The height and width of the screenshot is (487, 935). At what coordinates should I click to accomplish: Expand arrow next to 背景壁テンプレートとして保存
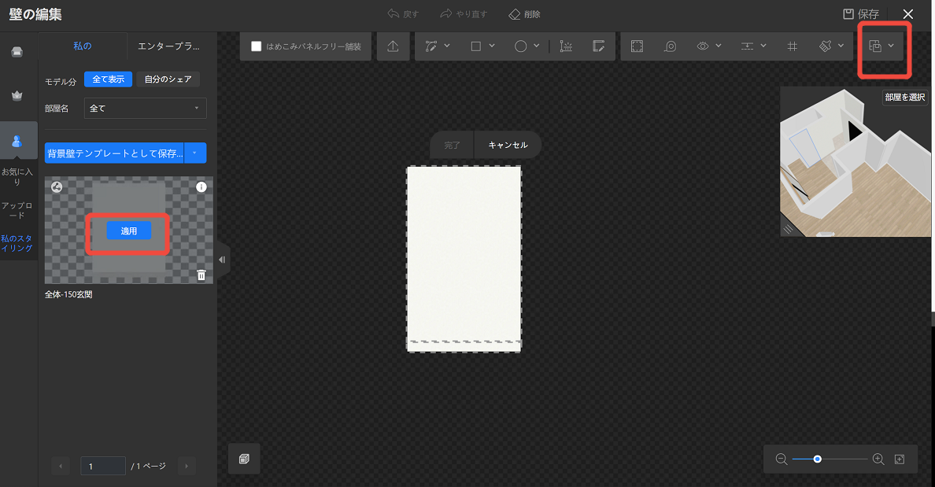pyautogui.click(x=195, y=153)
